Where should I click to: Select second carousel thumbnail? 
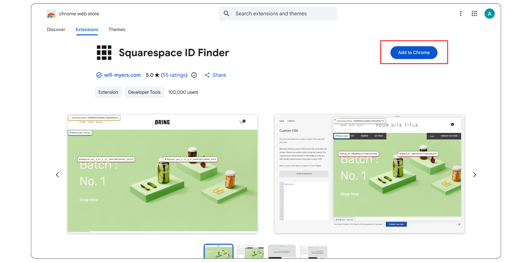point(250,251)
